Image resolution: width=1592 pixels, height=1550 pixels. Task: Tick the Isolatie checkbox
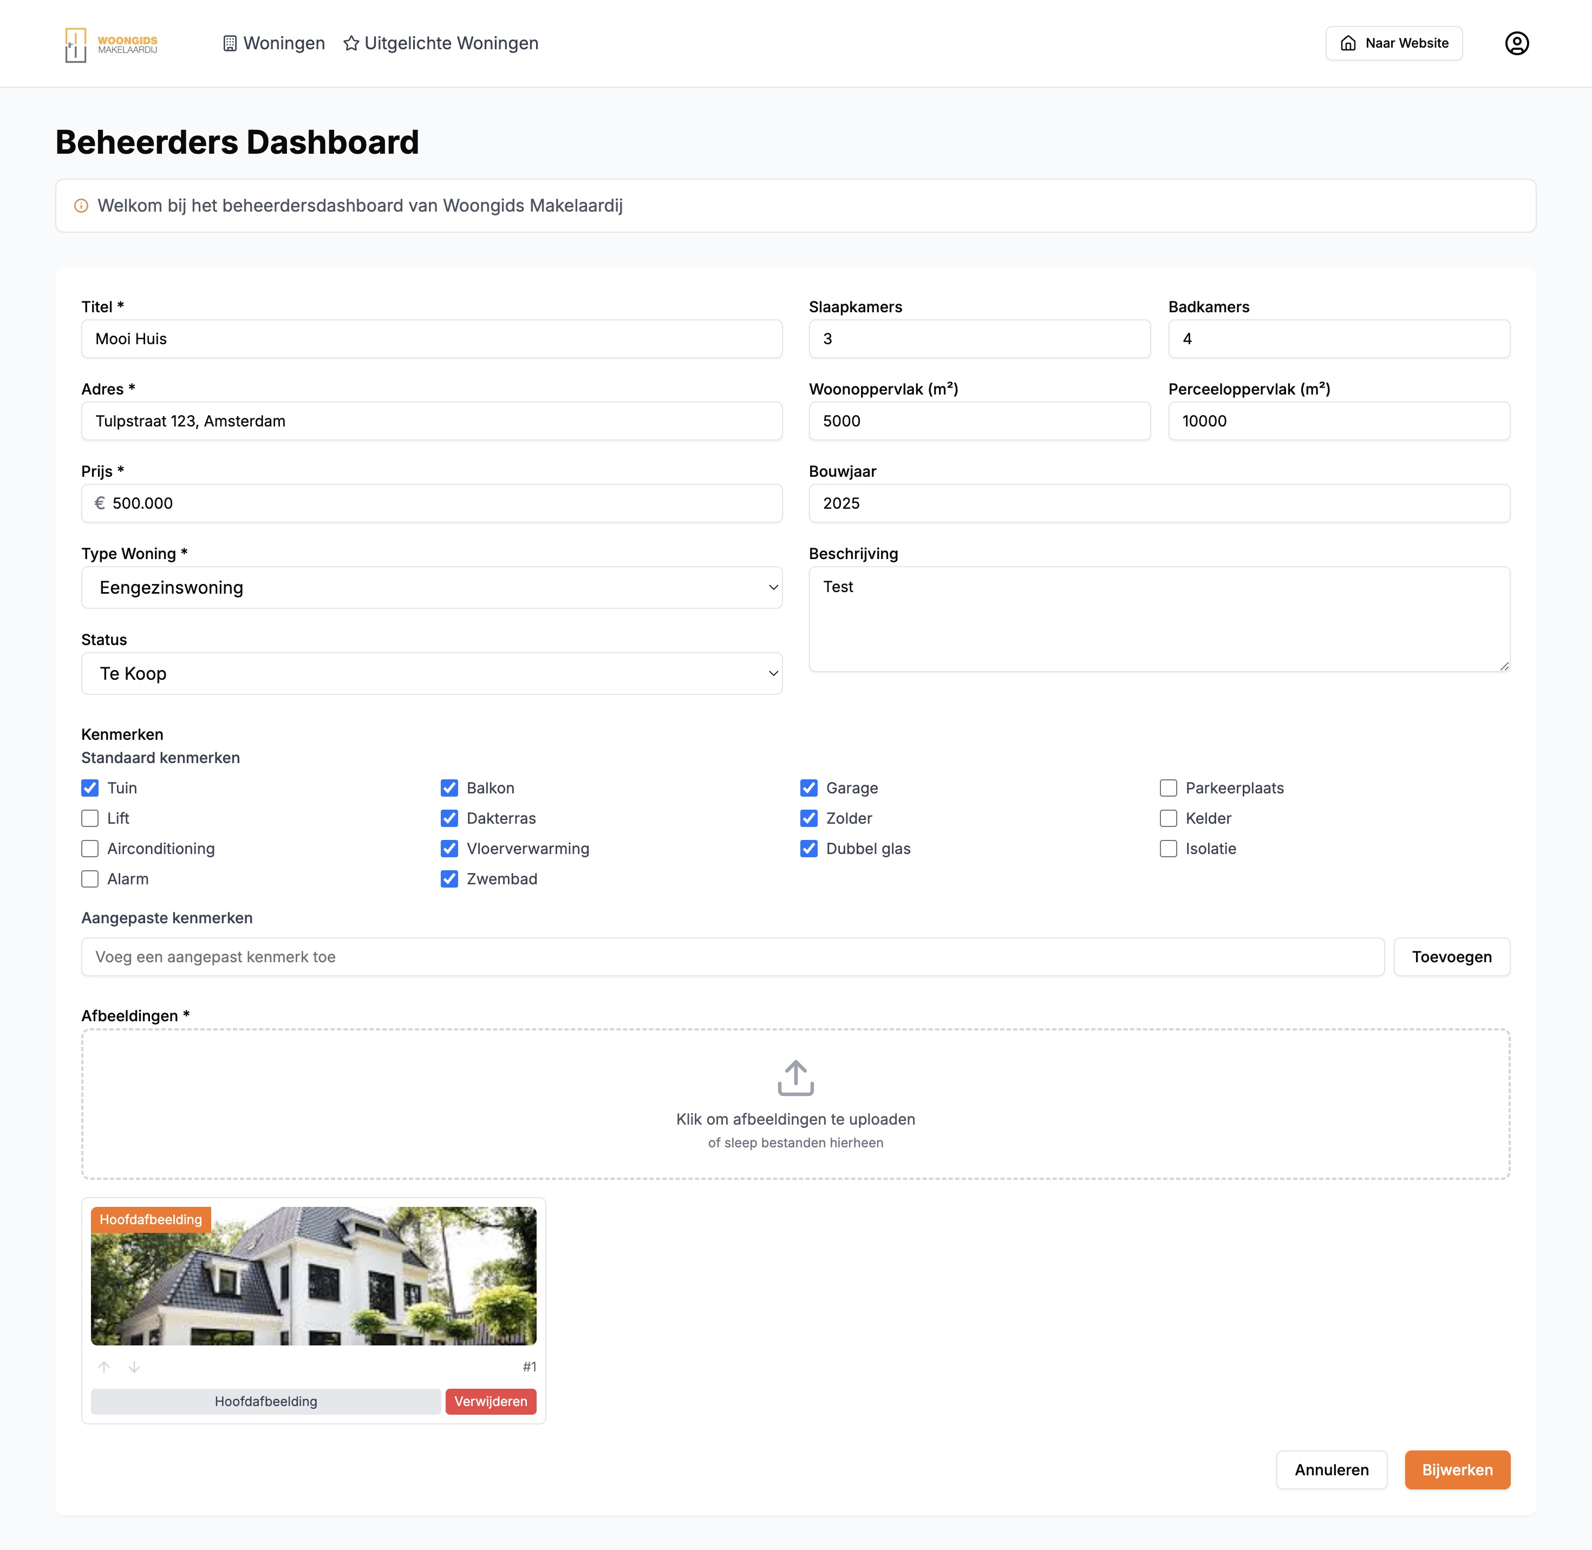1169,848
